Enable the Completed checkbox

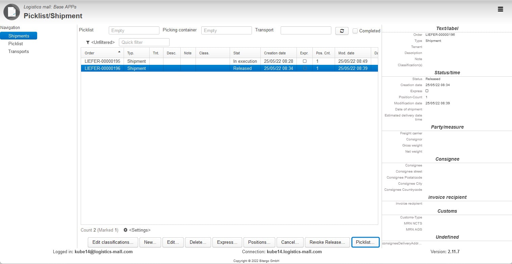pyautogui.click(x=355, y=31)
